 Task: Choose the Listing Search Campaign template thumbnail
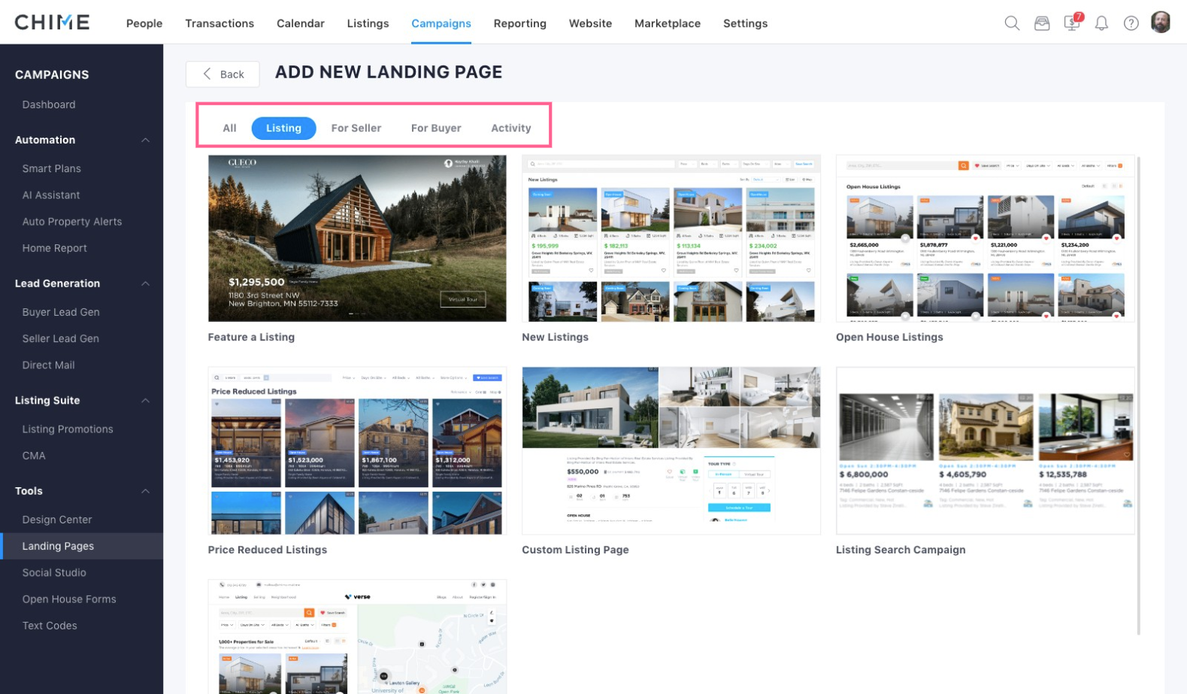985,451
